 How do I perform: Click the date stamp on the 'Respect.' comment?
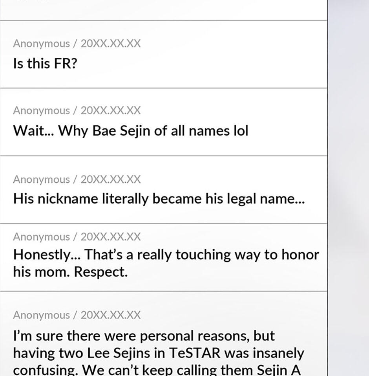pyautogui.click(x=110, y=237)
